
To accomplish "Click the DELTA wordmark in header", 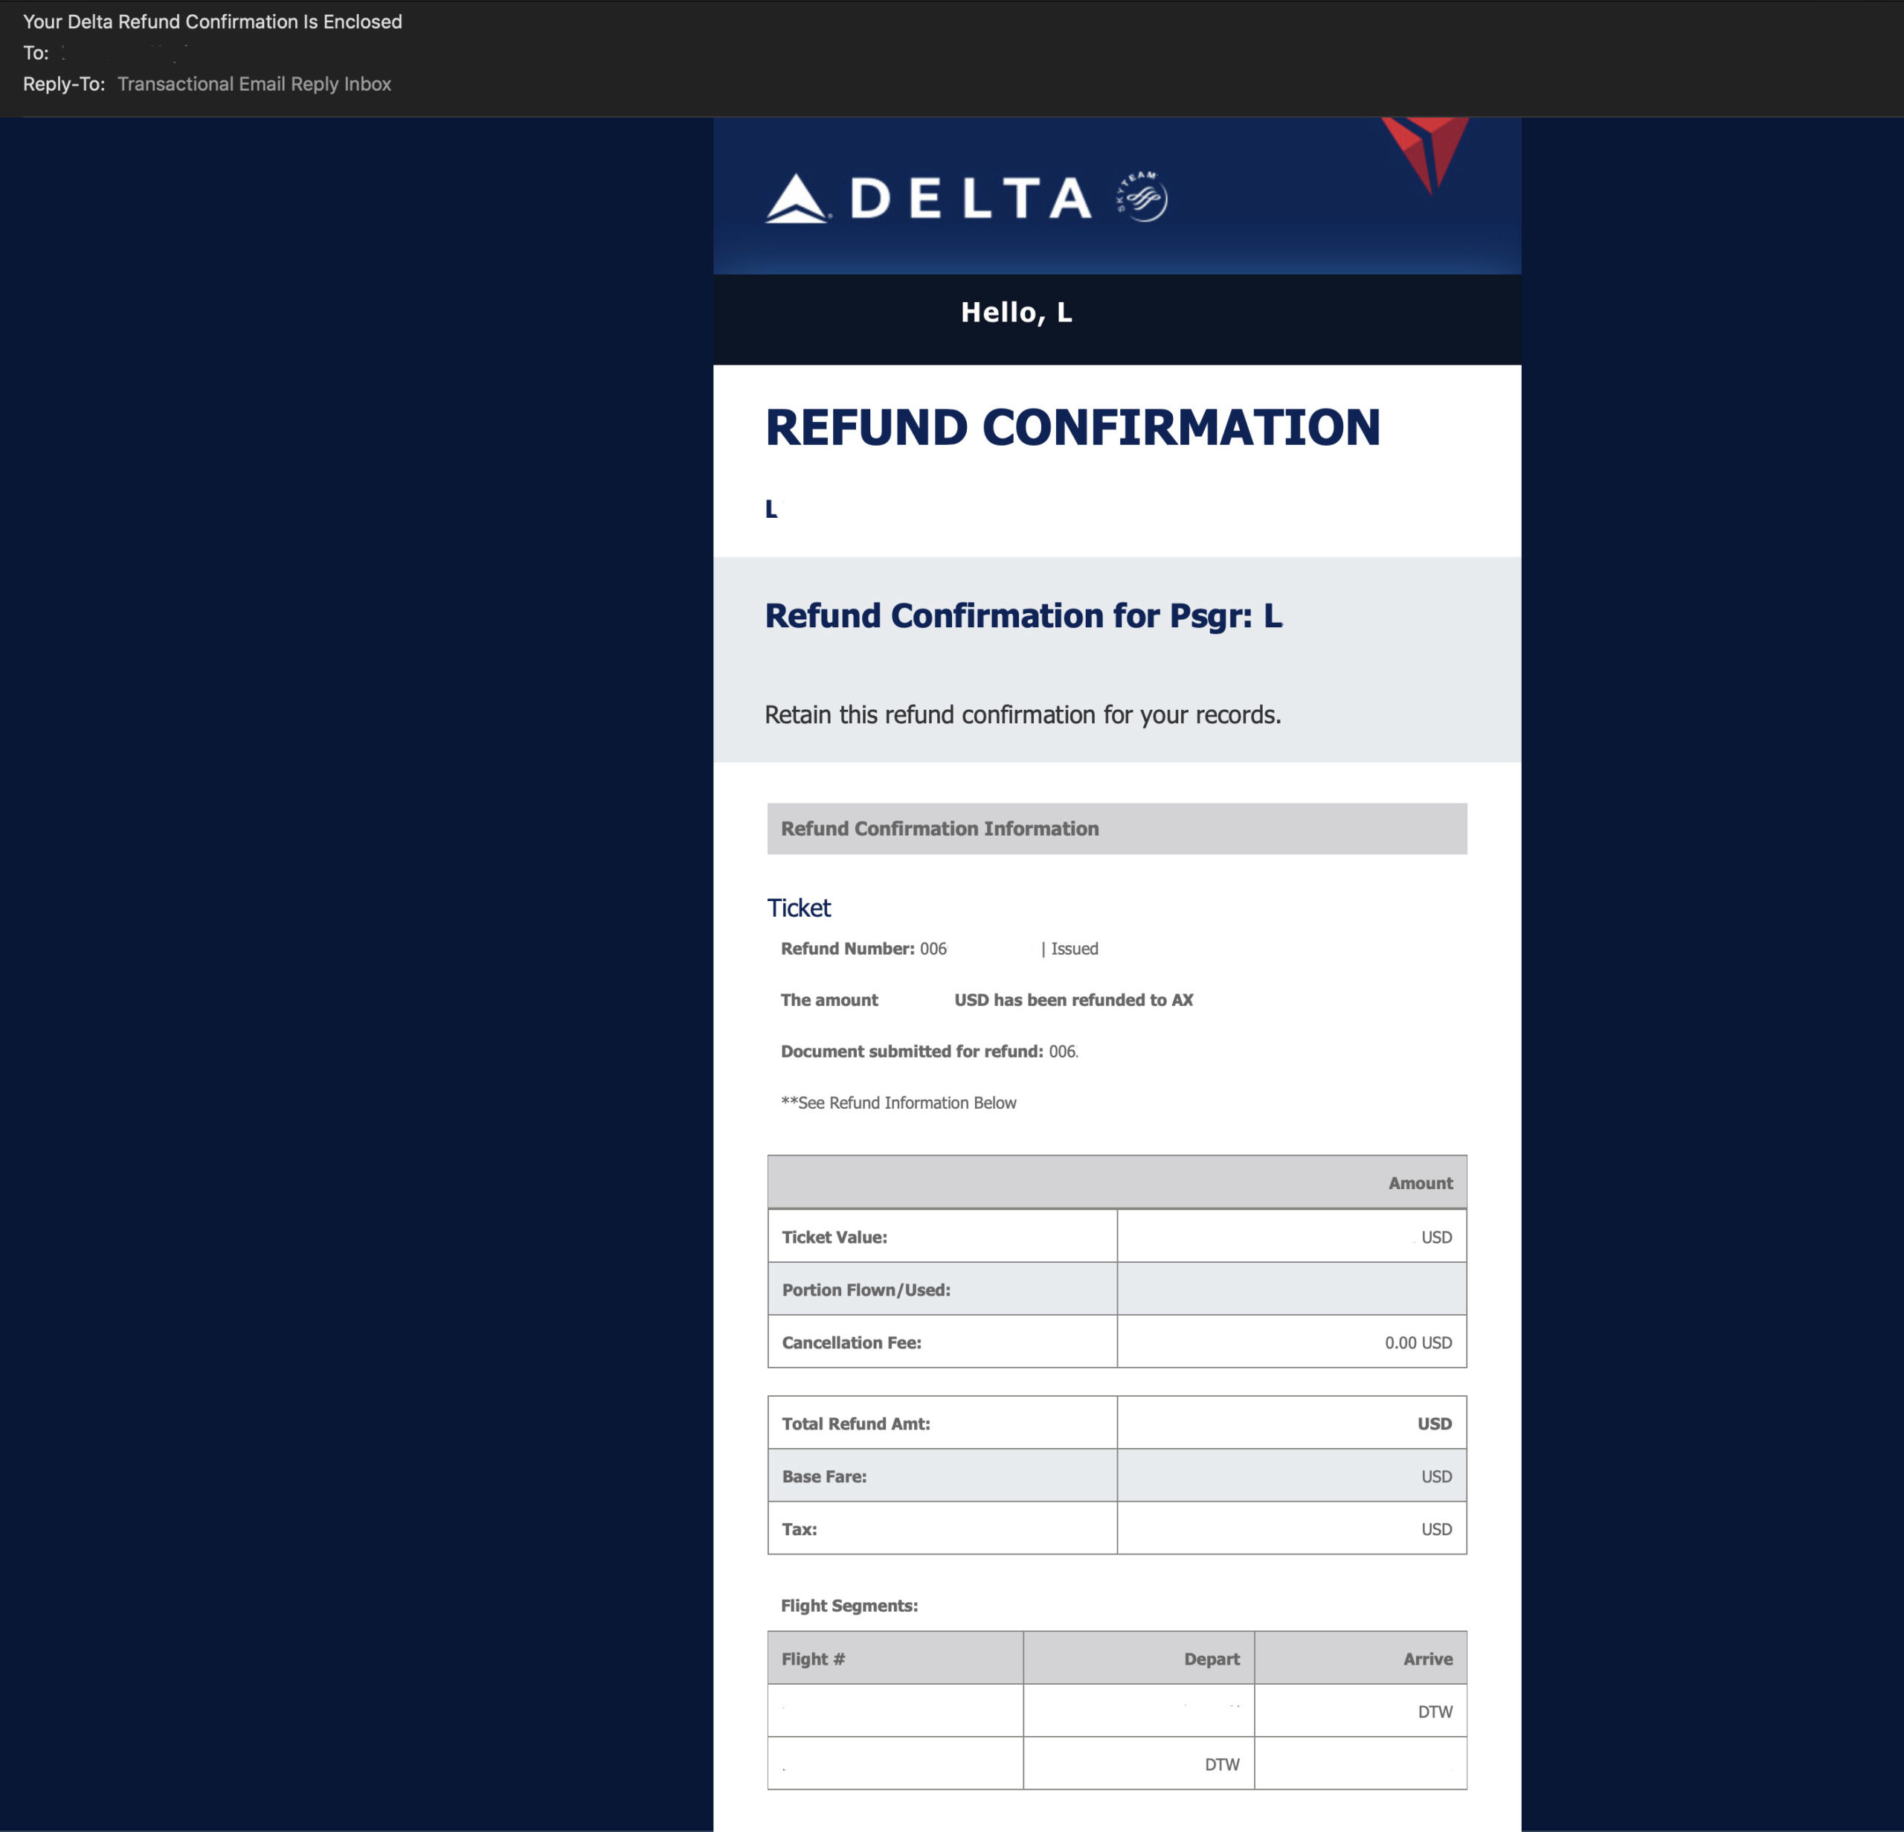I will (971, 199).
